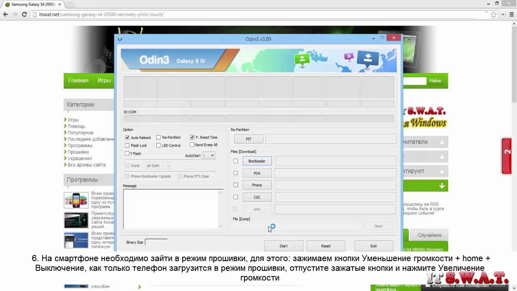Enable Nand Erase All
The width and height of the screenshot is (517, 291).
pos(192,145)
